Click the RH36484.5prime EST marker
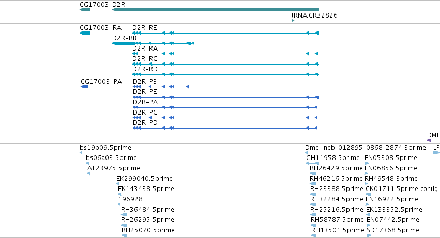Screen dimensions: 440x238 (124, 215)
